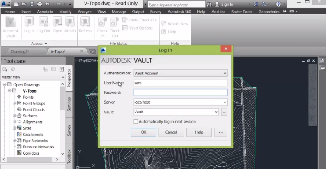
Task: Click the Open file quick access icon
Action: click(24, 4)
